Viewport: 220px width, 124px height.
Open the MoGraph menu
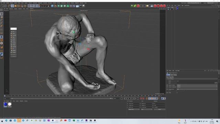click(x=35, y=3)
